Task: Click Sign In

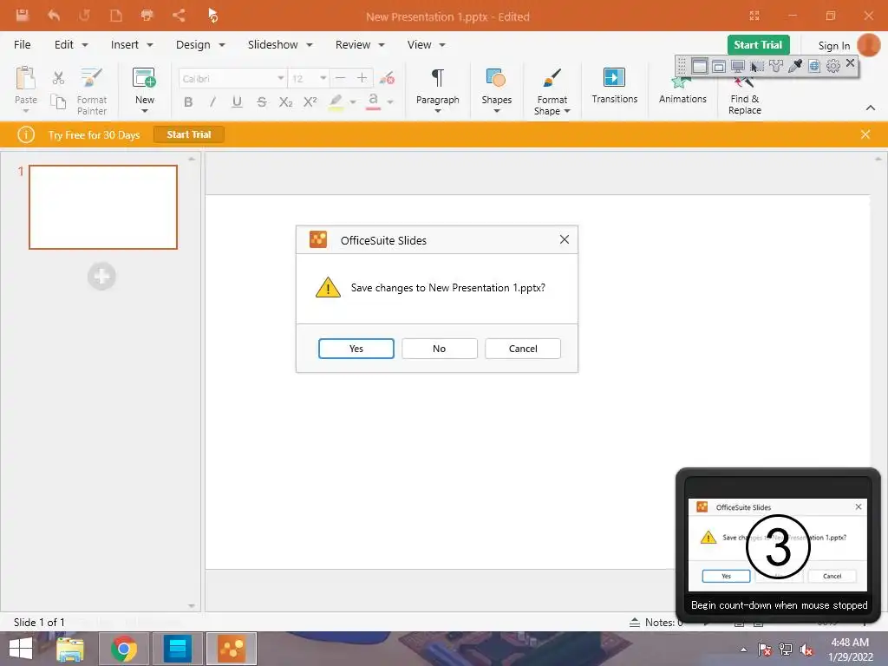Action: click(x=833, y=46)
